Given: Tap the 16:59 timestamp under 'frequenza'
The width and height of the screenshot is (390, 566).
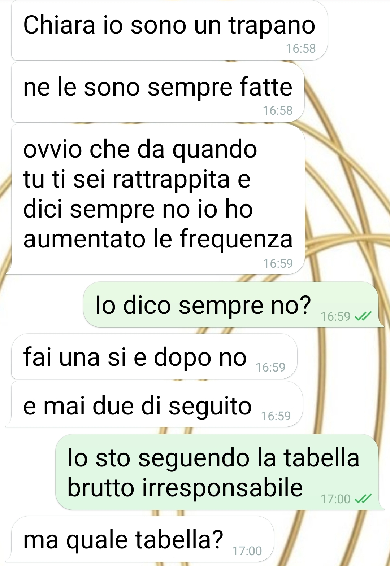Looking at the screenshot, I should (x=278, y=264).
